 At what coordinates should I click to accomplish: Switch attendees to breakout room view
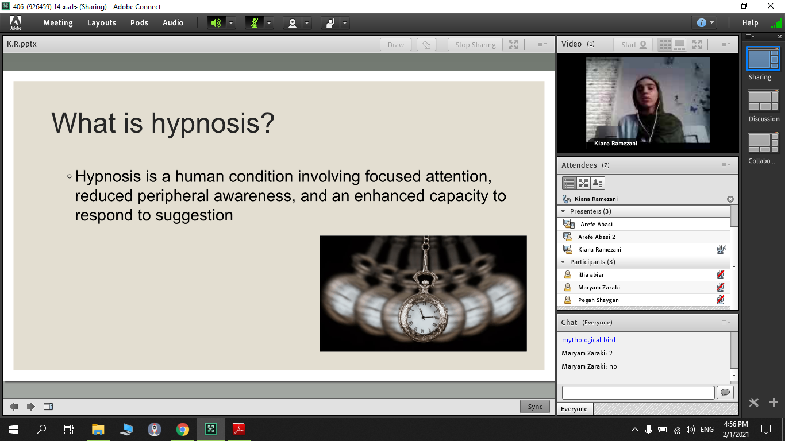coord(583,183)
